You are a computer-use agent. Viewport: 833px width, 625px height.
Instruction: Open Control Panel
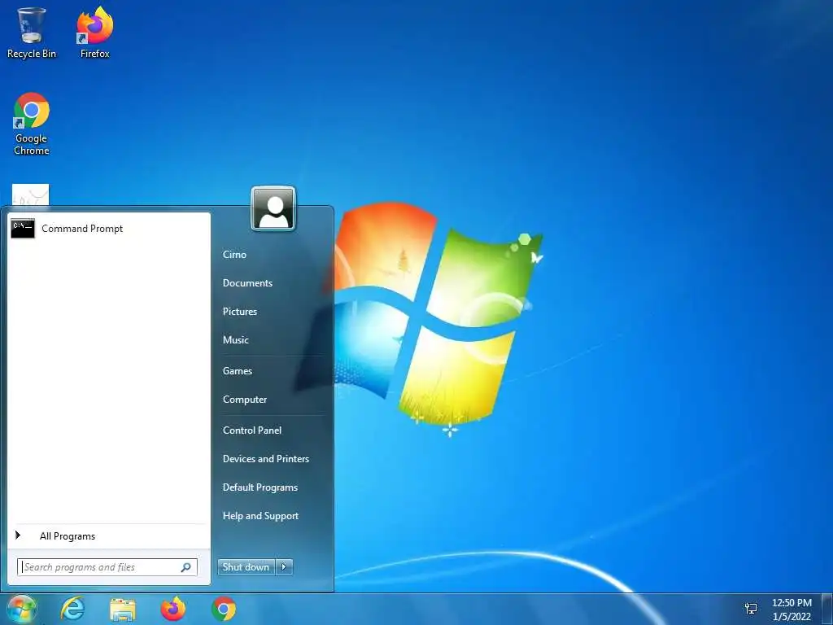(x=252, y=431)
